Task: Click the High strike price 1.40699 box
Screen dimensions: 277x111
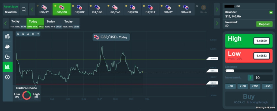Action: click(261, 41)
